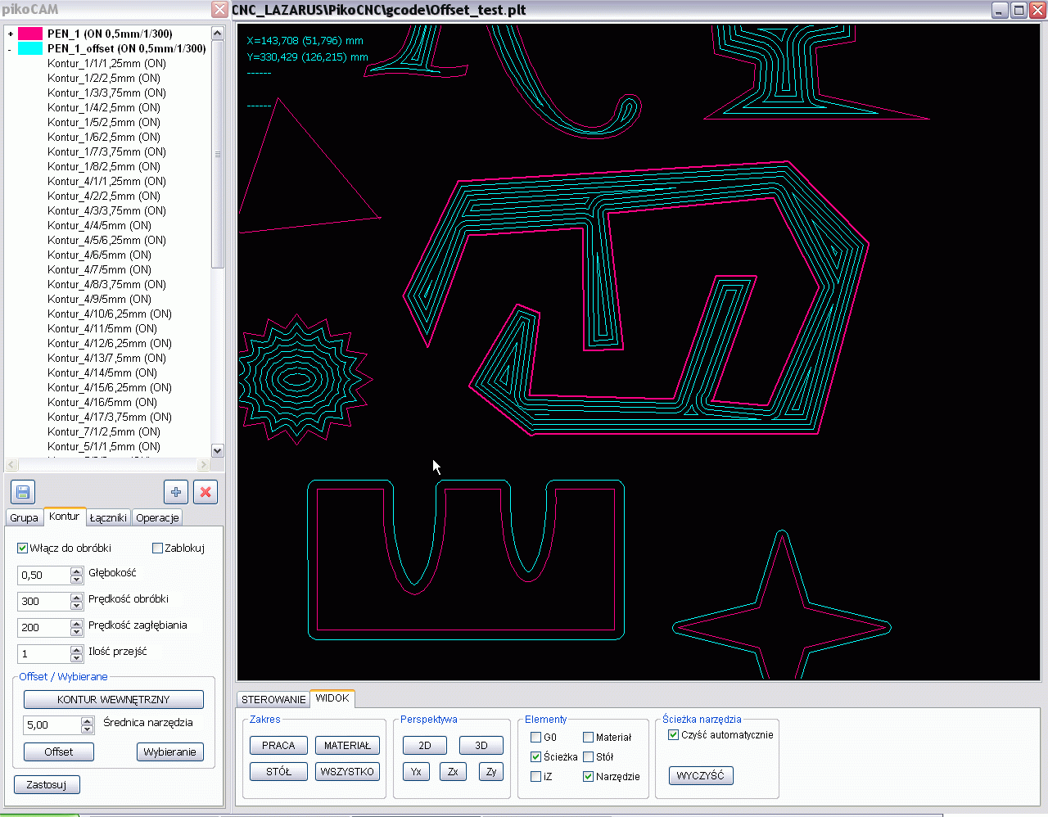Select Kontur_5/1/1,5mm (ON)

[104, 446]
